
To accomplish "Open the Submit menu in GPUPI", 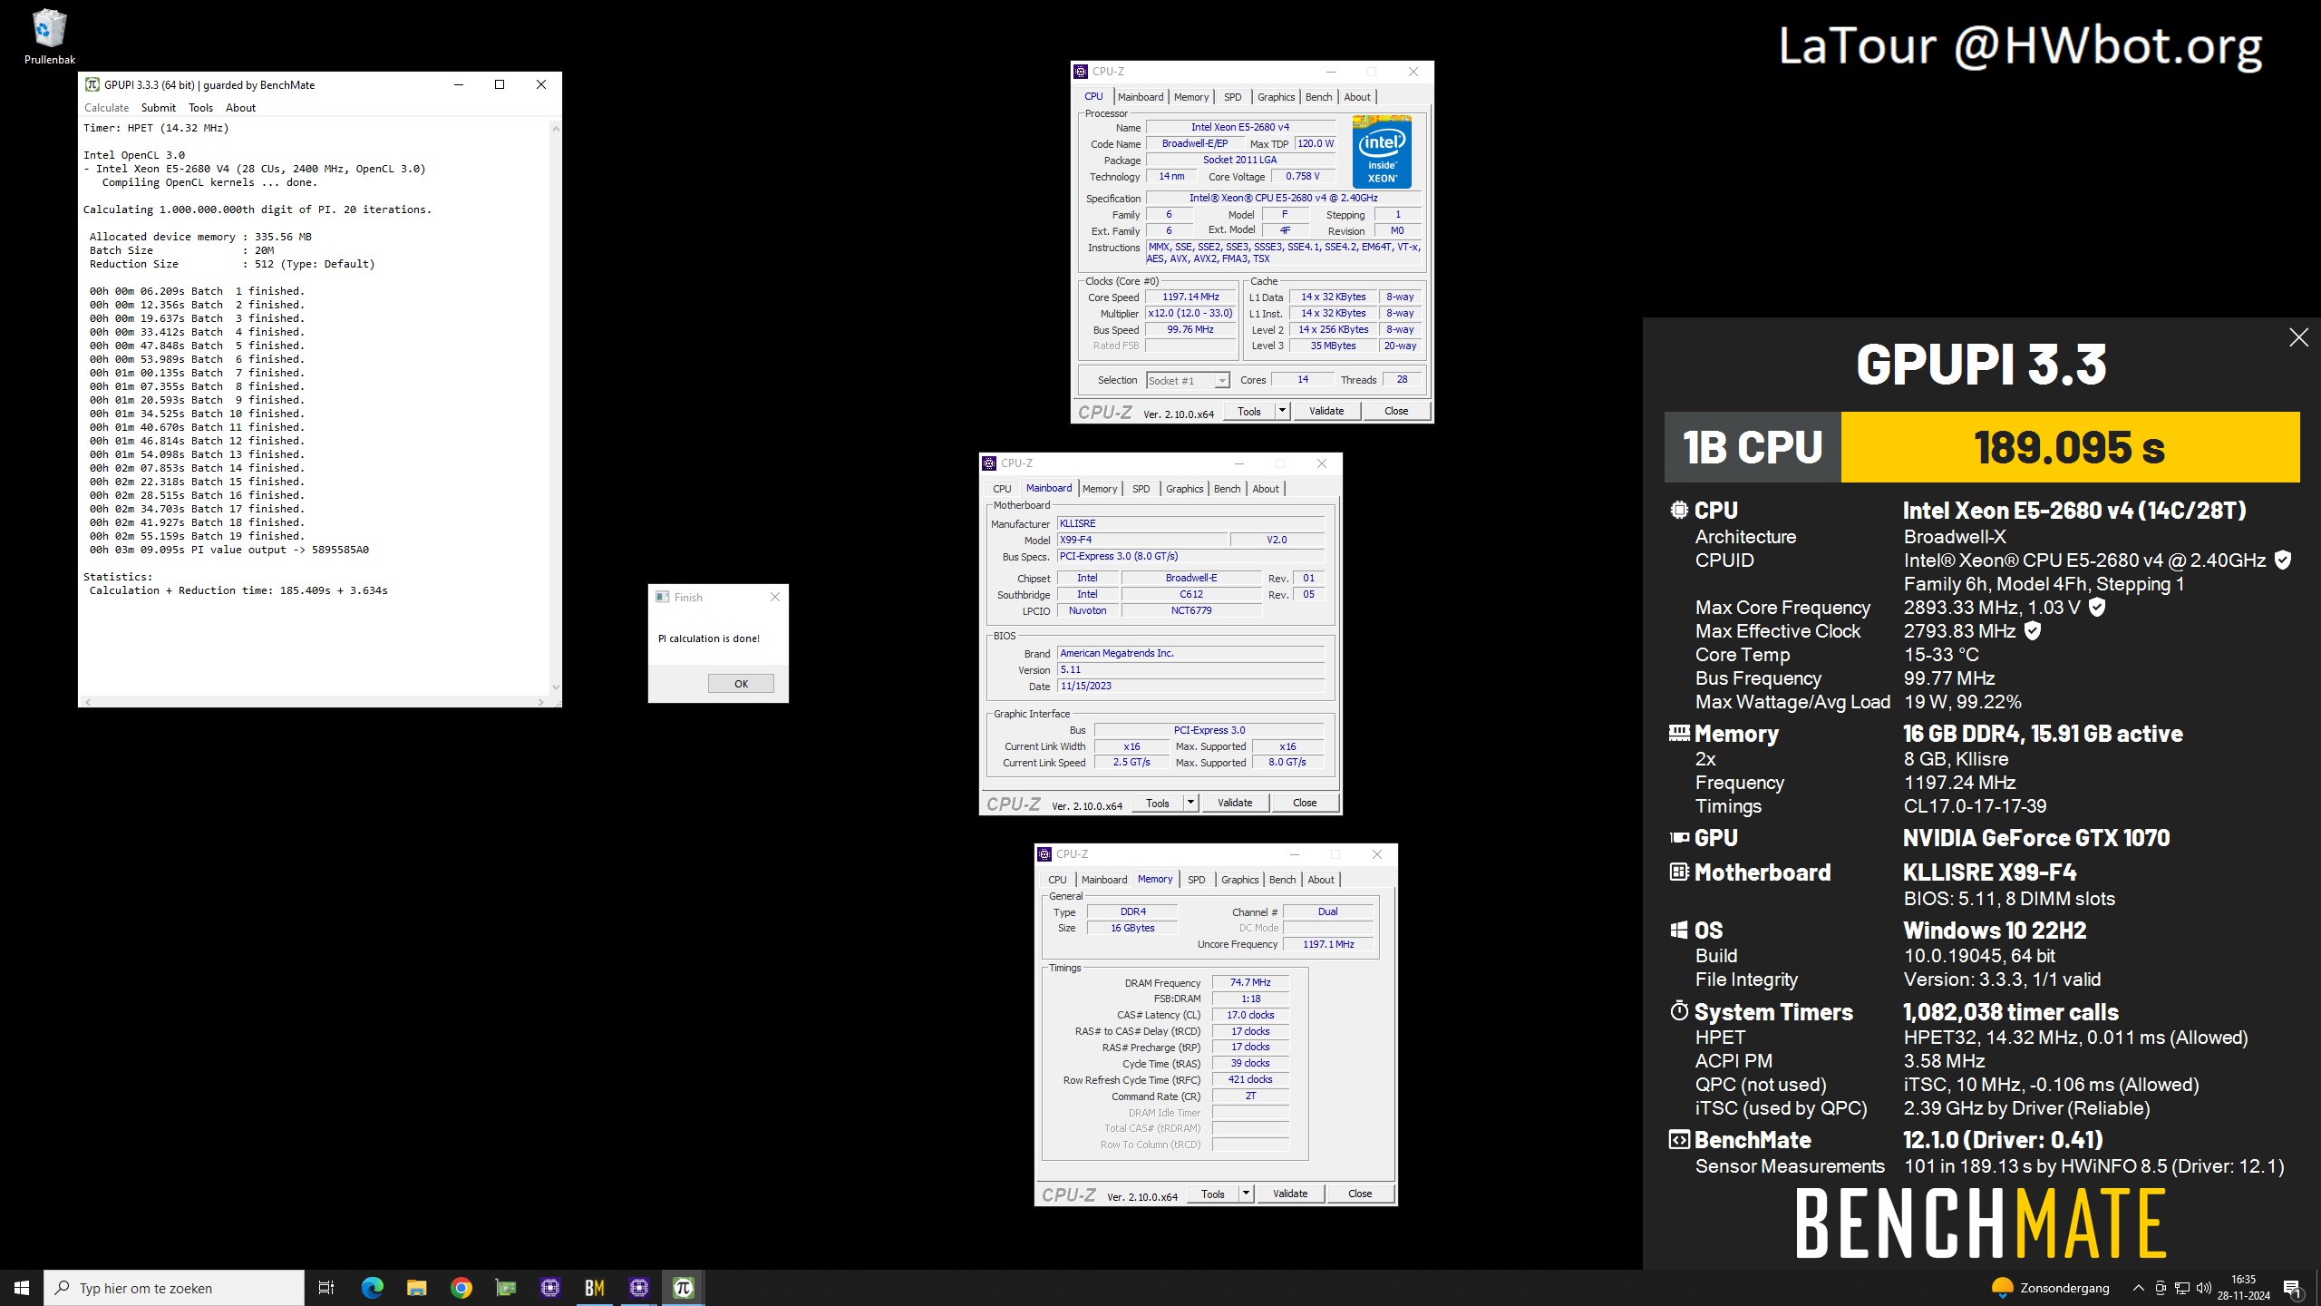I will (159, 108).
